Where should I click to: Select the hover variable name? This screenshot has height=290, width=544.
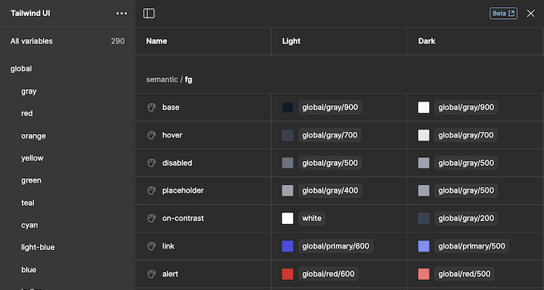(x=172, y=135)
